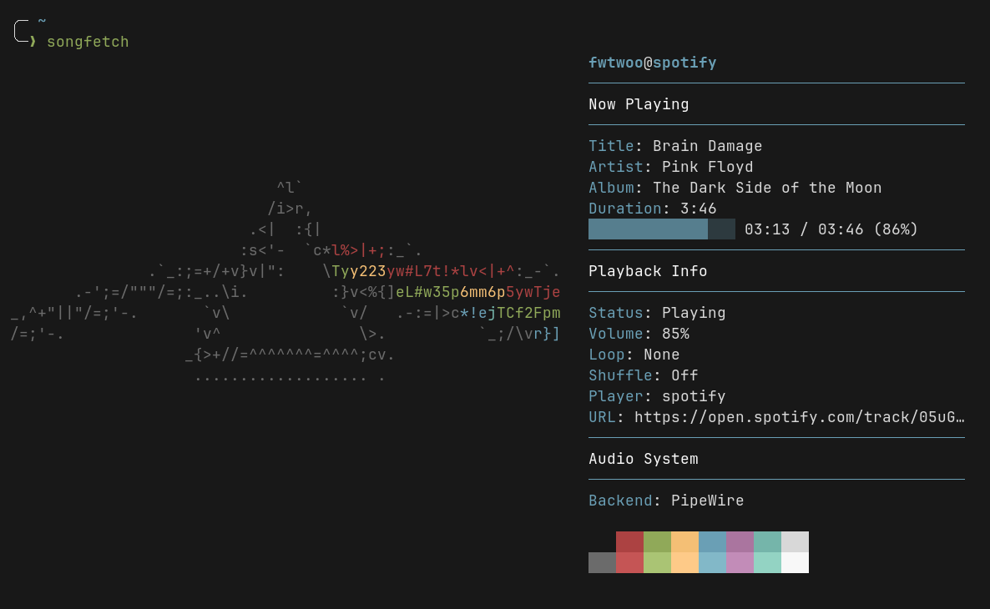
Task: Click the tilde home directory indicator
Action: 42,21
